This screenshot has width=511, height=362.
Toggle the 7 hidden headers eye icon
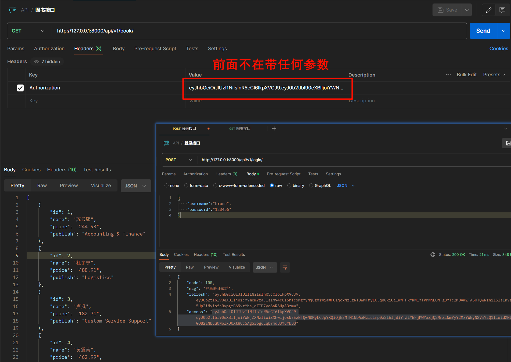click(x=37, y=61)
